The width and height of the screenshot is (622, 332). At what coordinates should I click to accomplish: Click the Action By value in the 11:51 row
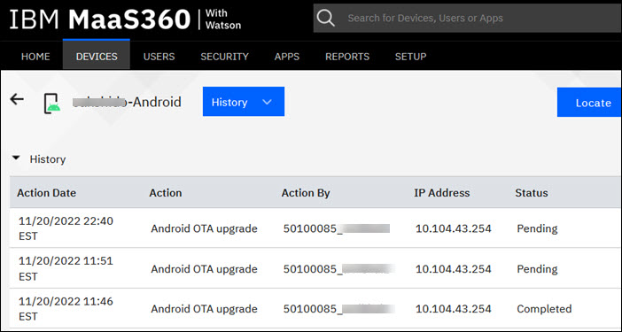[338, 269]
